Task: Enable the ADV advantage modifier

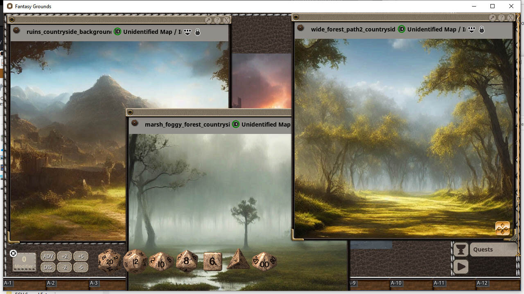Action: 48,256
